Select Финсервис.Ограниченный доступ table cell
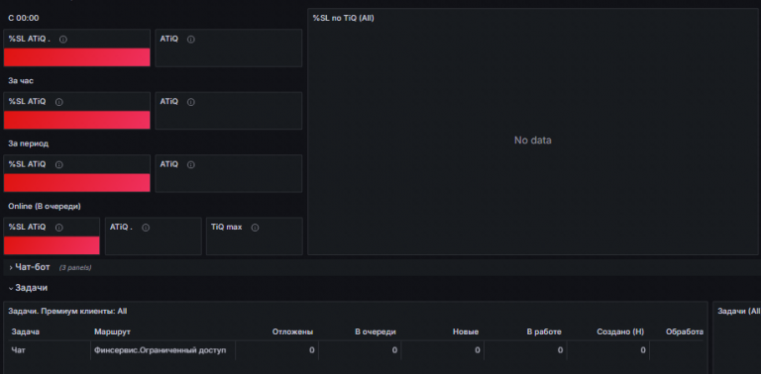This screenshot has height=374, width=761. [163, 350]
